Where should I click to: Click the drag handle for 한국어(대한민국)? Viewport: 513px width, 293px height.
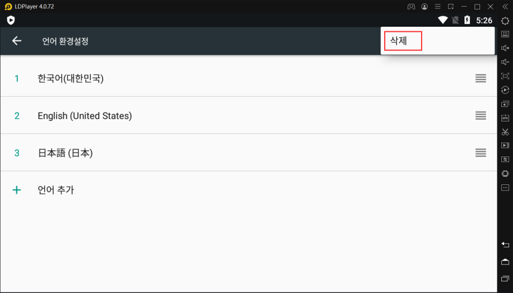[x=481, y=78]
